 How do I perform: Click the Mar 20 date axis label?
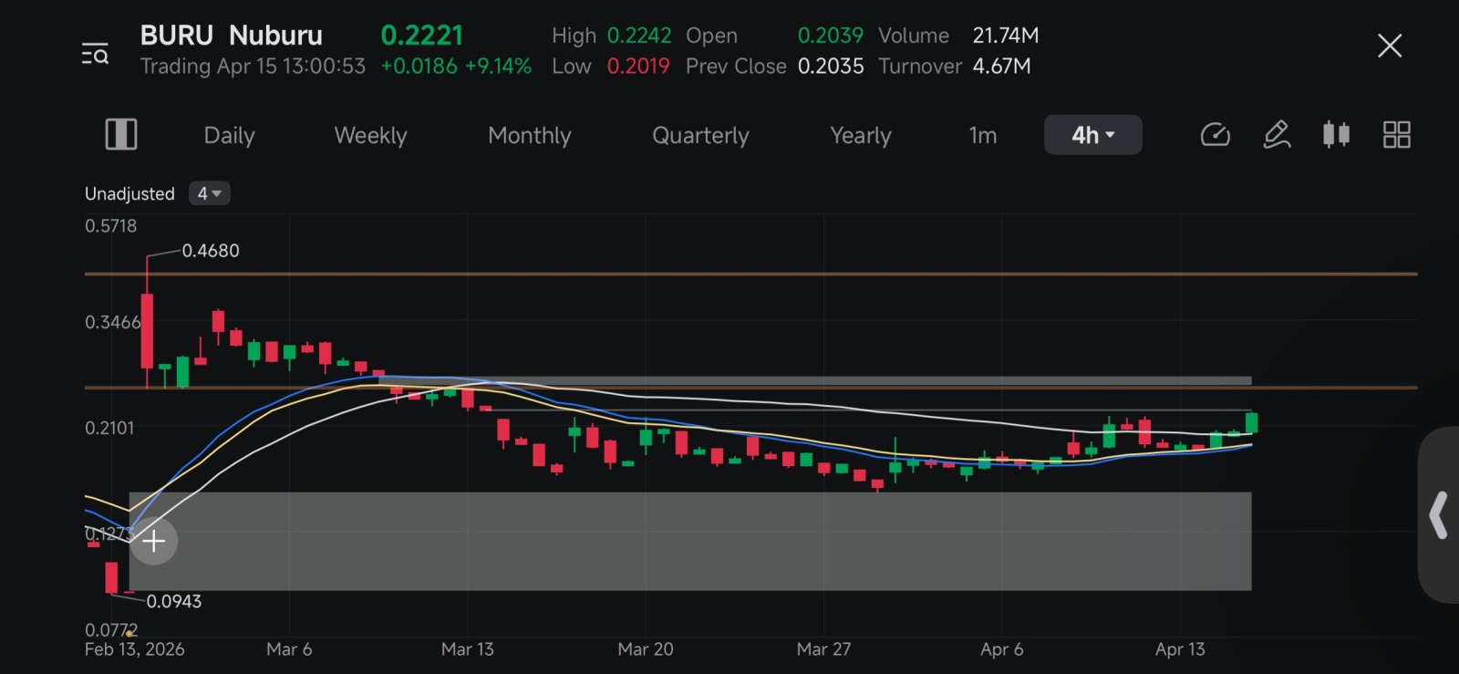646,649
